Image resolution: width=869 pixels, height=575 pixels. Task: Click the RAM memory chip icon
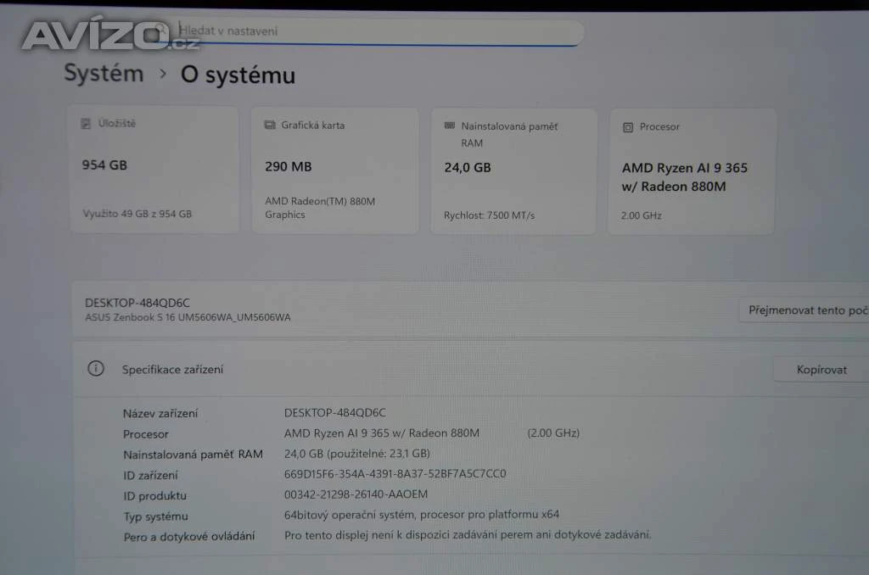(x=450, y=126)
